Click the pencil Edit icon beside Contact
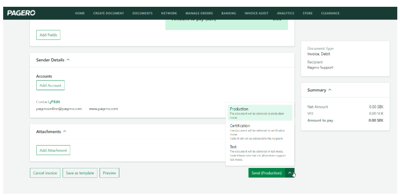Viewport: 400px width, 196px height. pos(51,102)
